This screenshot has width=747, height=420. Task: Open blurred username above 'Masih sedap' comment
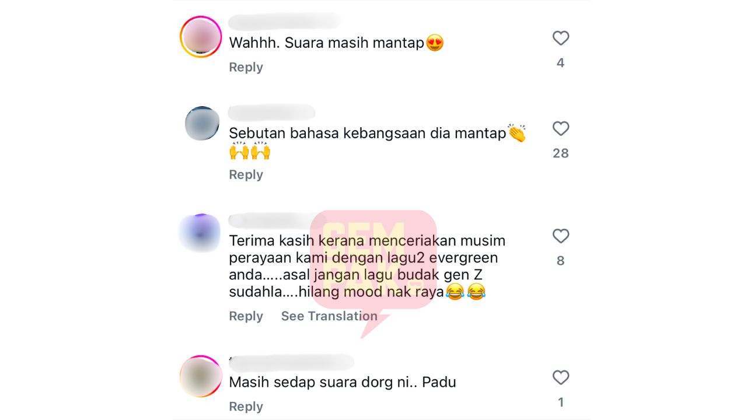(291, 362)
